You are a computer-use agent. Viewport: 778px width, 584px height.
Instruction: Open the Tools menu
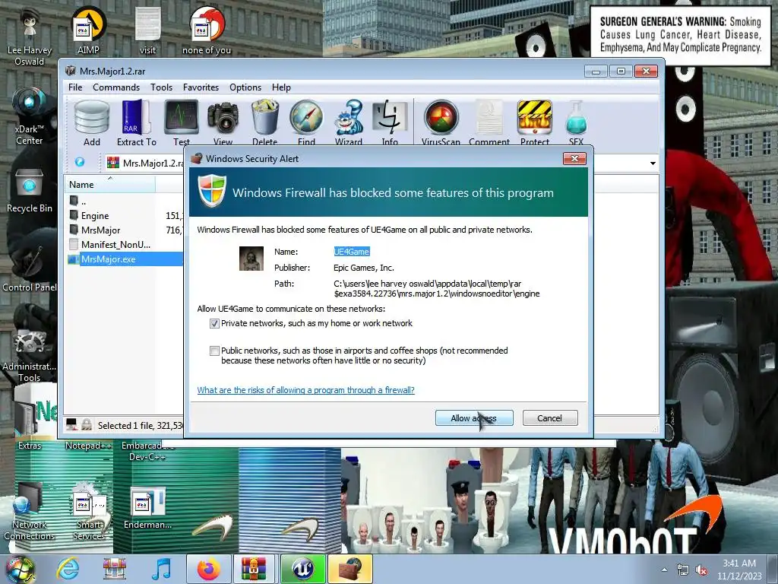coord(161,87)
